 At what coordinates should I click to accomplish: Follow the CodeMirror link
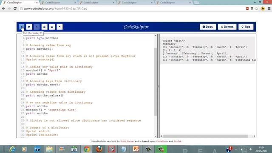click(x=162, y=142)
